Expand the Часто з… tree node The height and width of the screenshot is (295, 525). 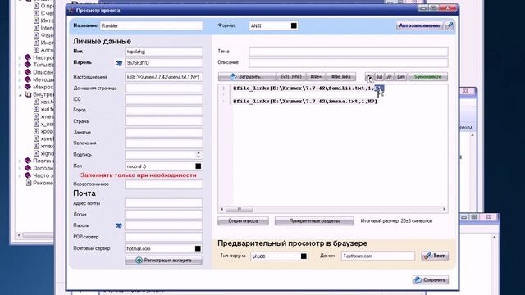tap(20, 175)
